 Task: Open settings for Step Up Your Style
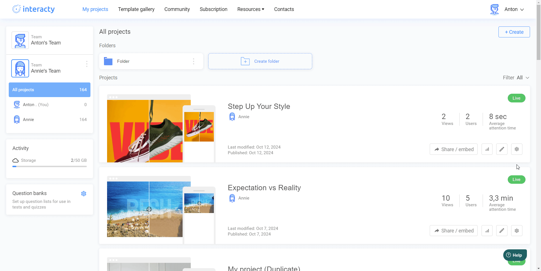click(517, 149)
